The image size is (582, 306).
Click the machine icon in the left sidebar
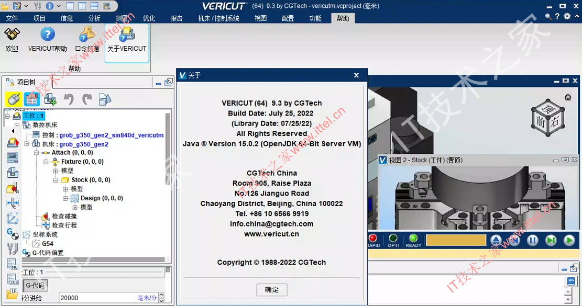point(13,173)
